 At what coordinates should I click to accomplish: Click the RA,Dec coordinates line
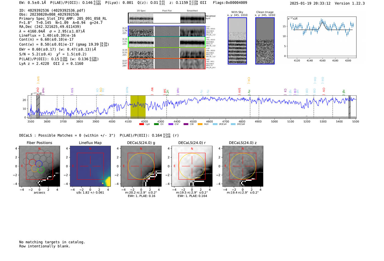pyautogui.click(x=50, y=27)
